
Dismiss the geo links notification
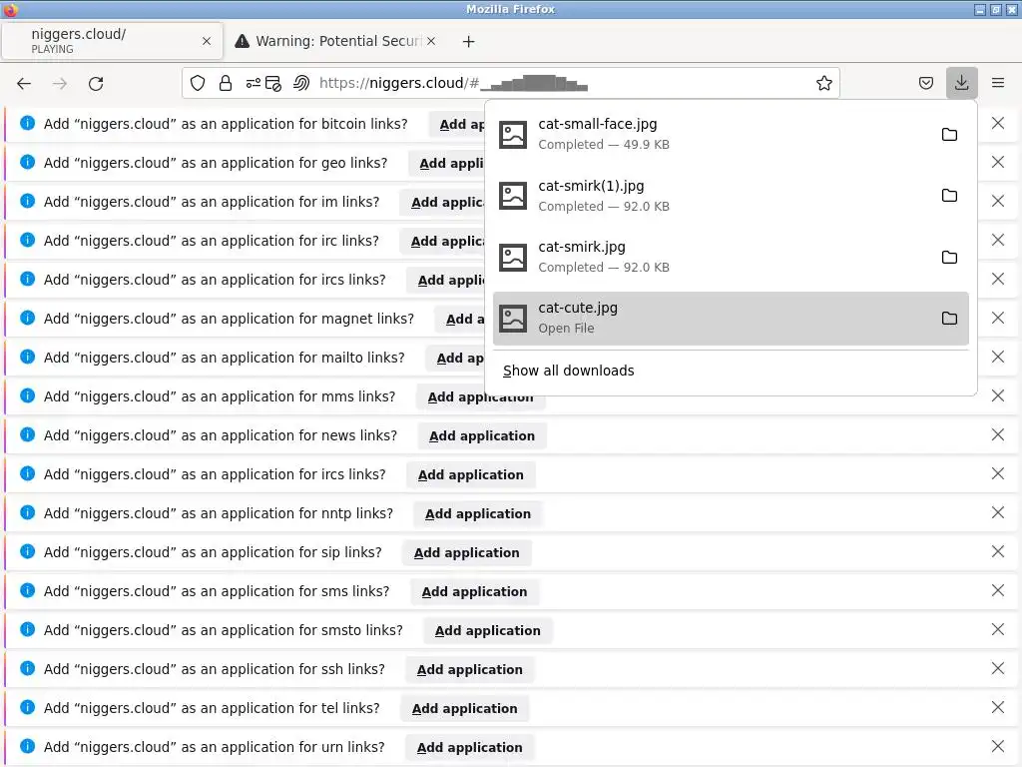coord(998,162)
